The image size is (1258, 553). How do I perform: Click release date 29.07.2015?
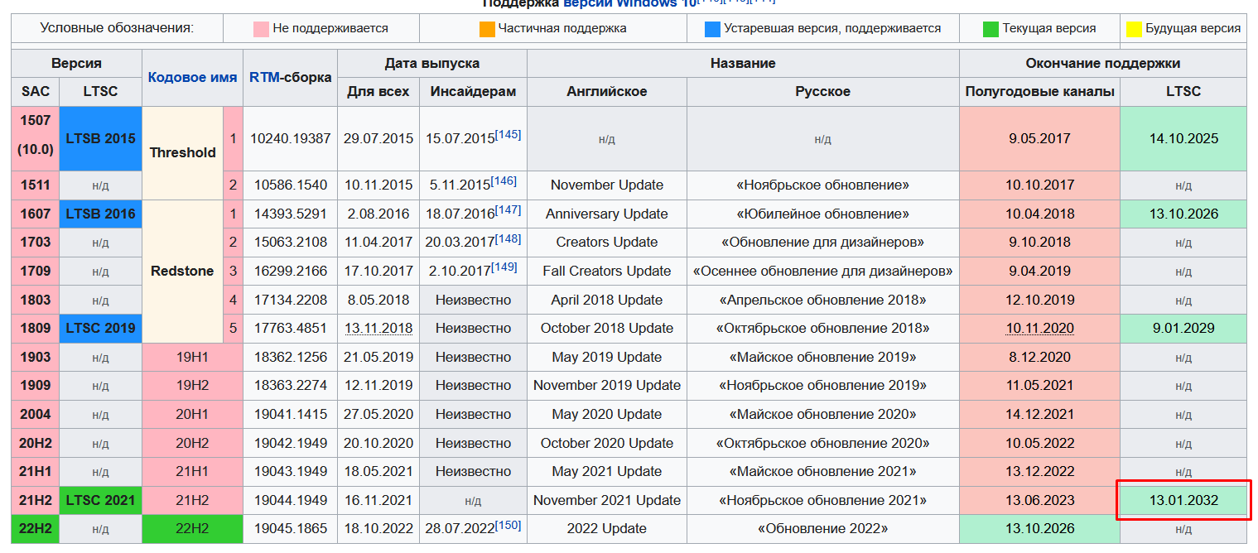pos(378,138)
